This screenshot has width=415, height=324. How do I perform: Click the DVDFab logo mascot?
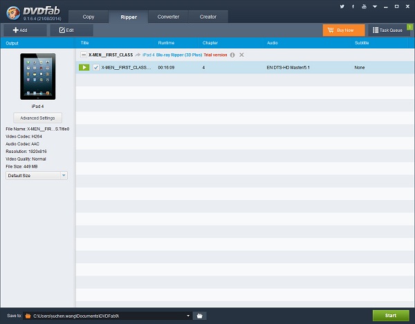coord(13,13)
